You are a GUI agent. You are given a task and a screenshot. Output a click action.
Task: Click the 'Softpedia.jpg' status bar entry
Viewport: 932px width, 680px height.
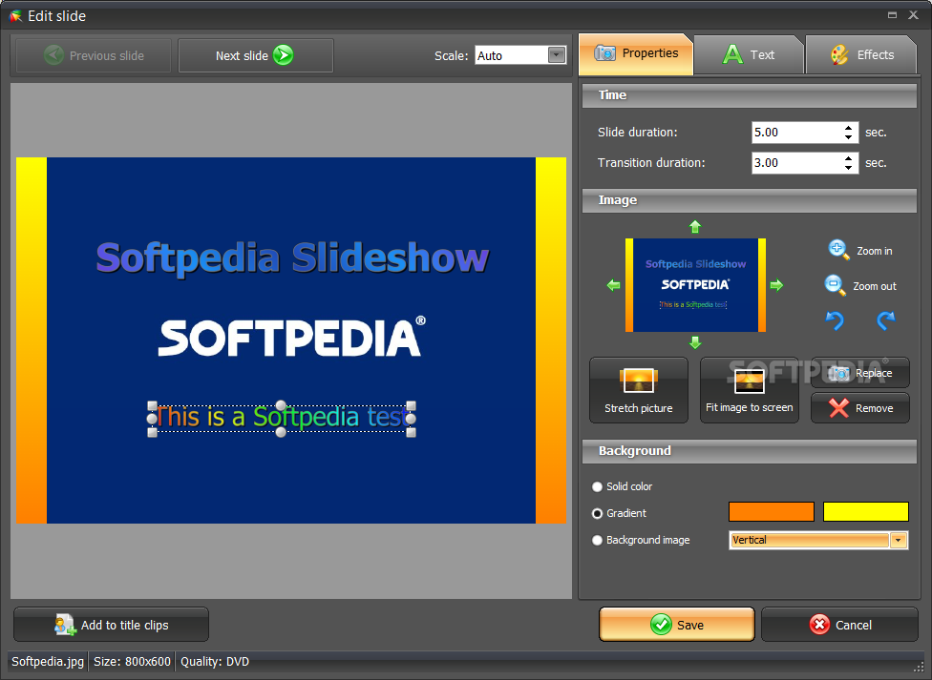[x=48, y=662]
